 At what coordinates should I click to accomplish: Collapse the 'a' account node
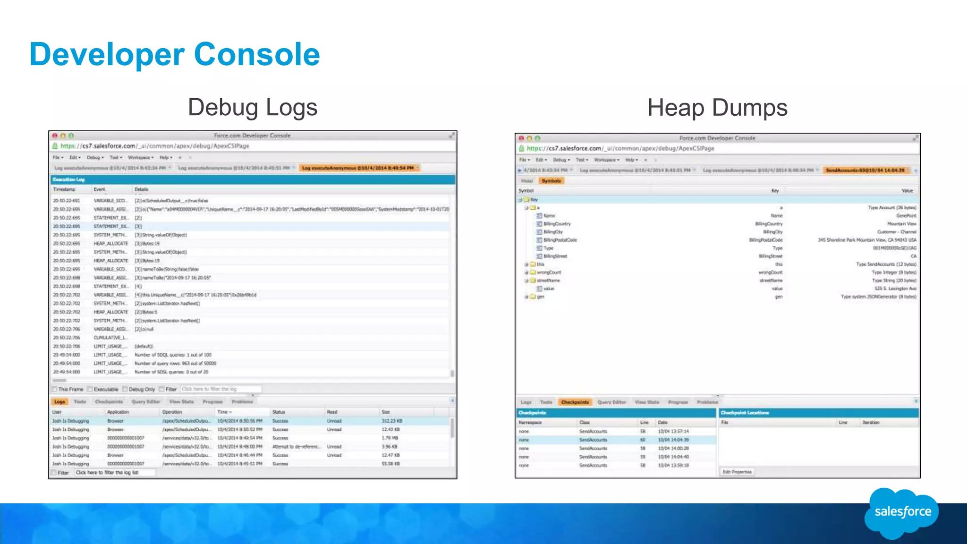click(x=526, y=208)
